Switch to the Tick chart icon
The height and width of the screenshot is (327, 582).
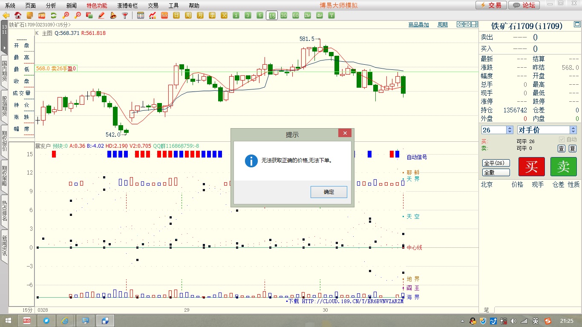click(164, 15)
